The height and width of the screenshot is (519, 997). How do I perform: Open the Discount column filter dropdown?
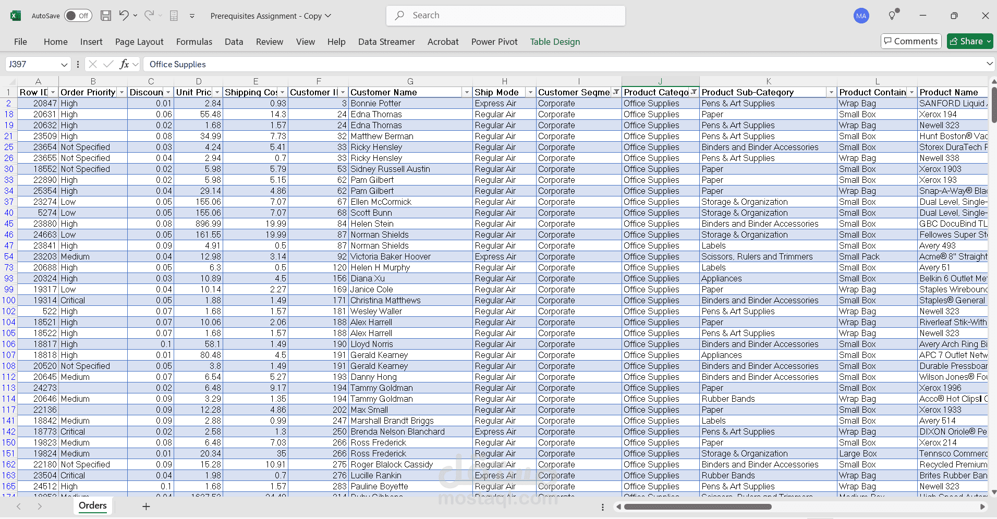click(168, 92)
